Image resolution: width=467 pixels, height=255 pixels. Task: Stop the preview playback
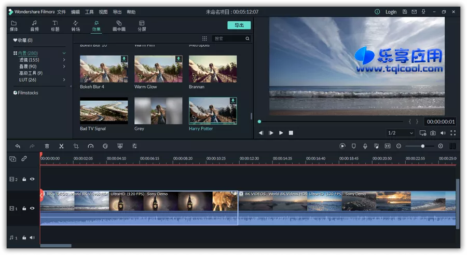point(291,133)
